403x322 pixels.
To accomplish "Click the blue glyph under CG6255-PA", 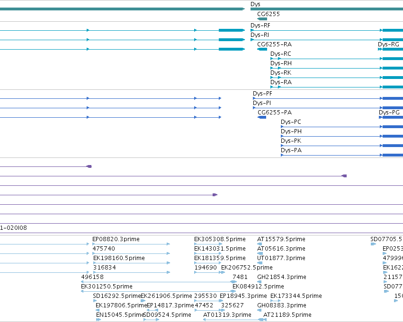I will click(262, 117).
